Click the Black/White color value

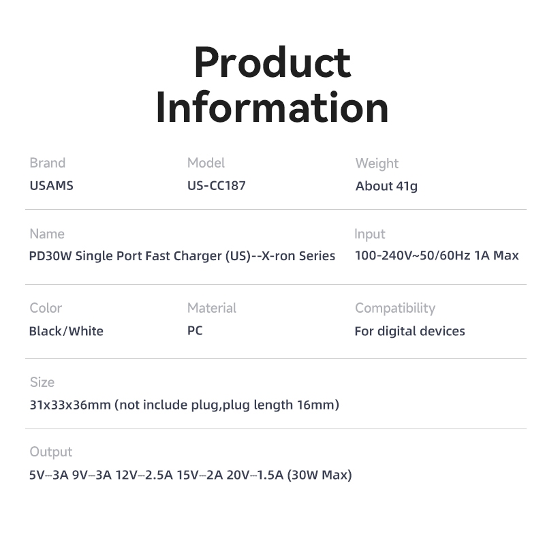point(66,331)
